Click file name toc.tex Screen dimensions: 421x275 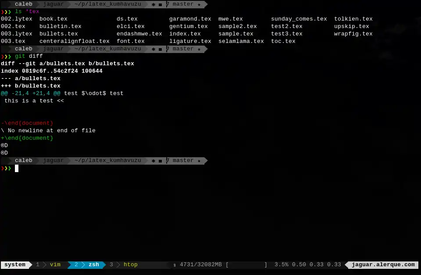click(283, 41)
